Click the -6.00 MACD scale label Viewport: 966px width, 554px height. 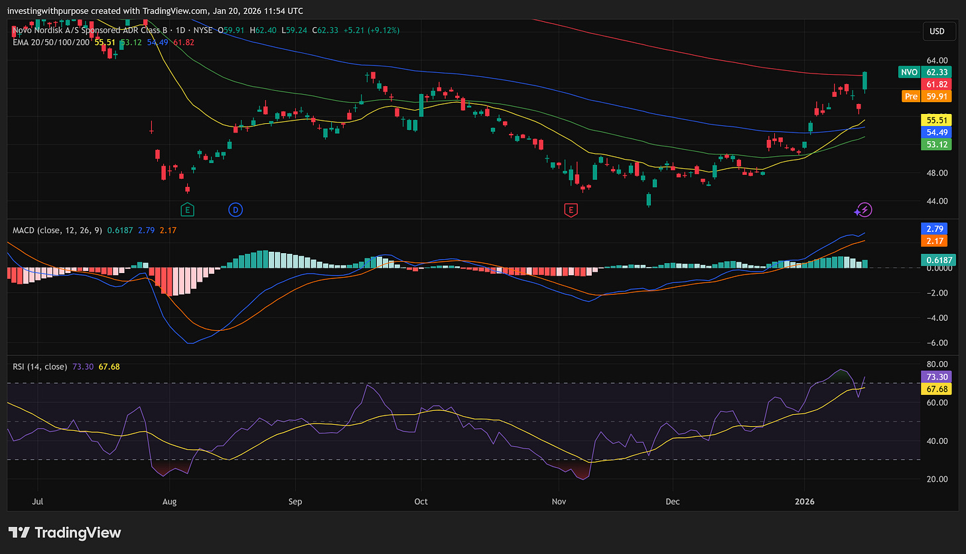tap(936, 343)
